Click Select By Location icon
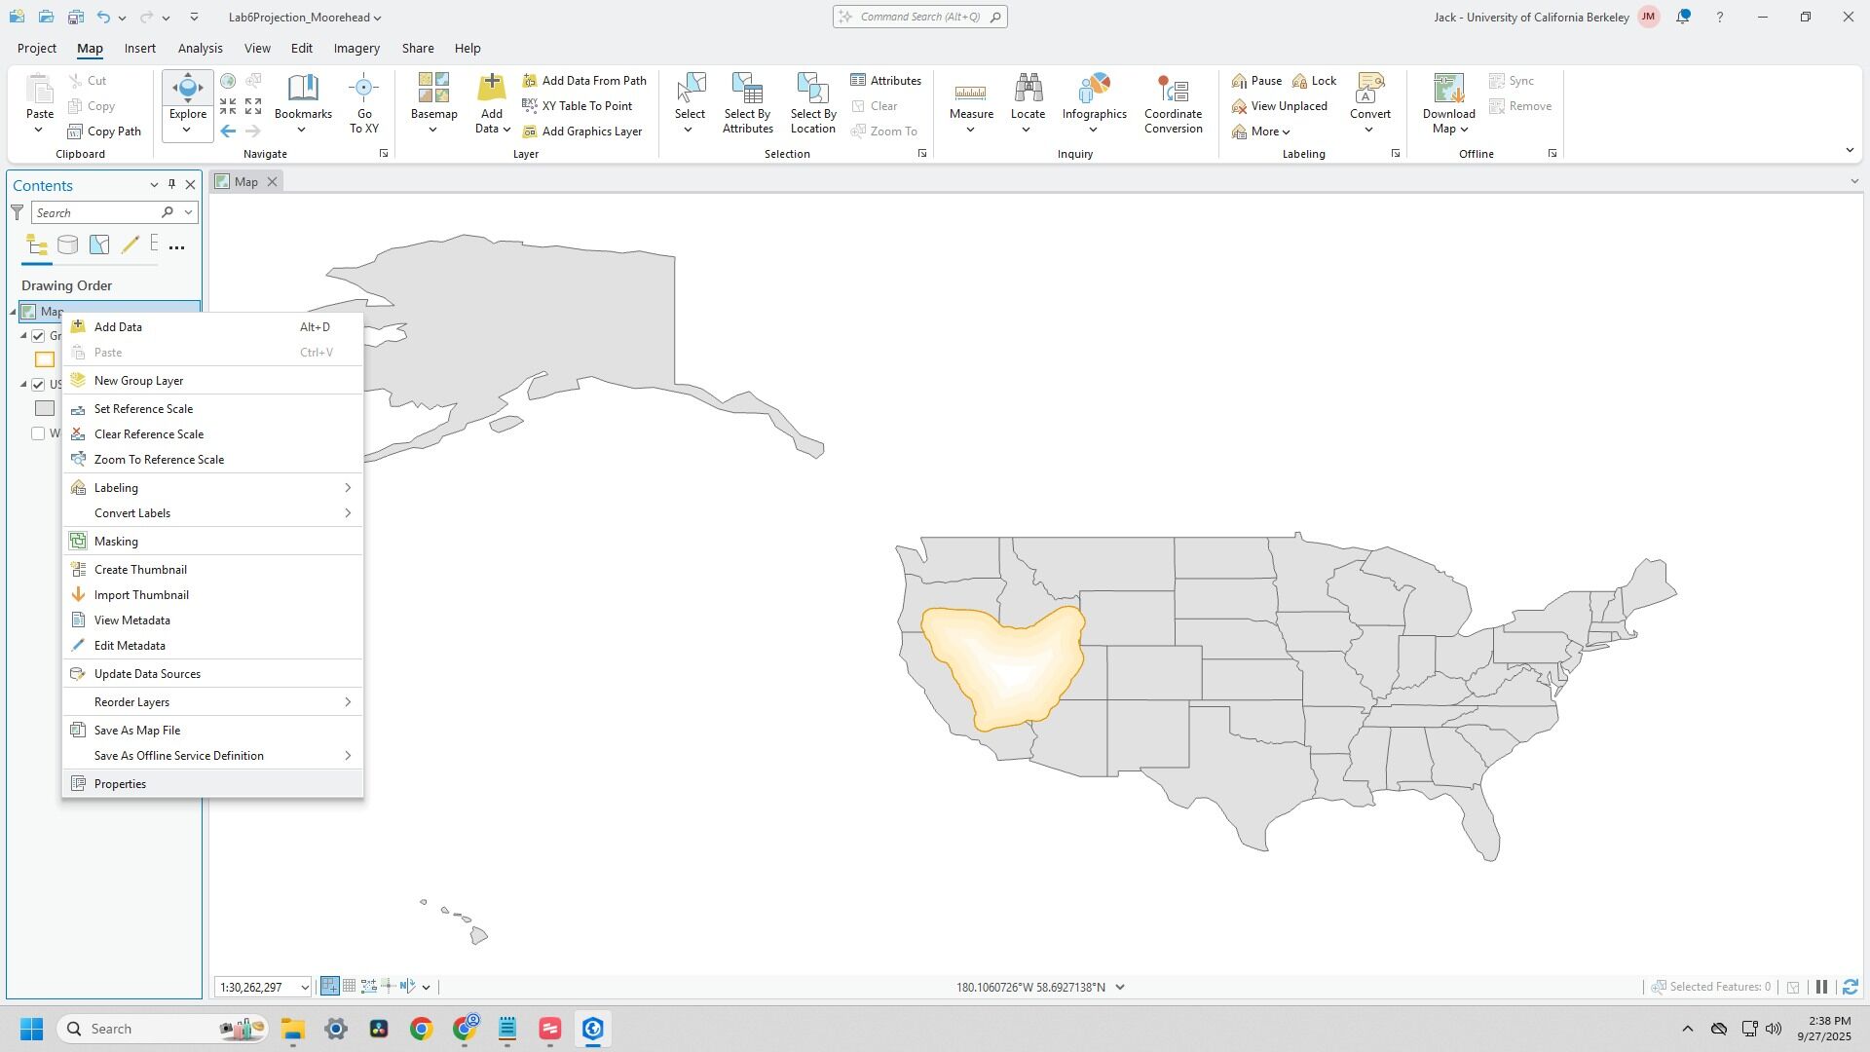 tap(812, 90)
